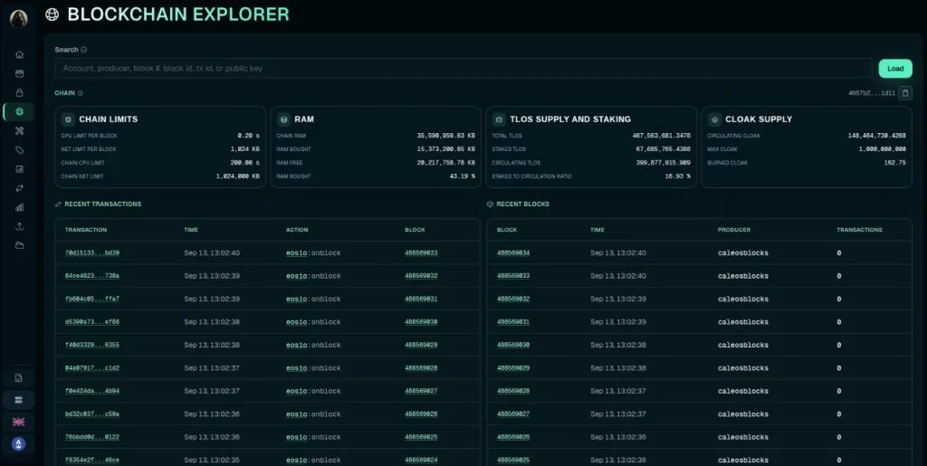Screen dimensions: 927x466
Task: Open block 488569033 in Recent Transactions table
Action: [422, 252]
